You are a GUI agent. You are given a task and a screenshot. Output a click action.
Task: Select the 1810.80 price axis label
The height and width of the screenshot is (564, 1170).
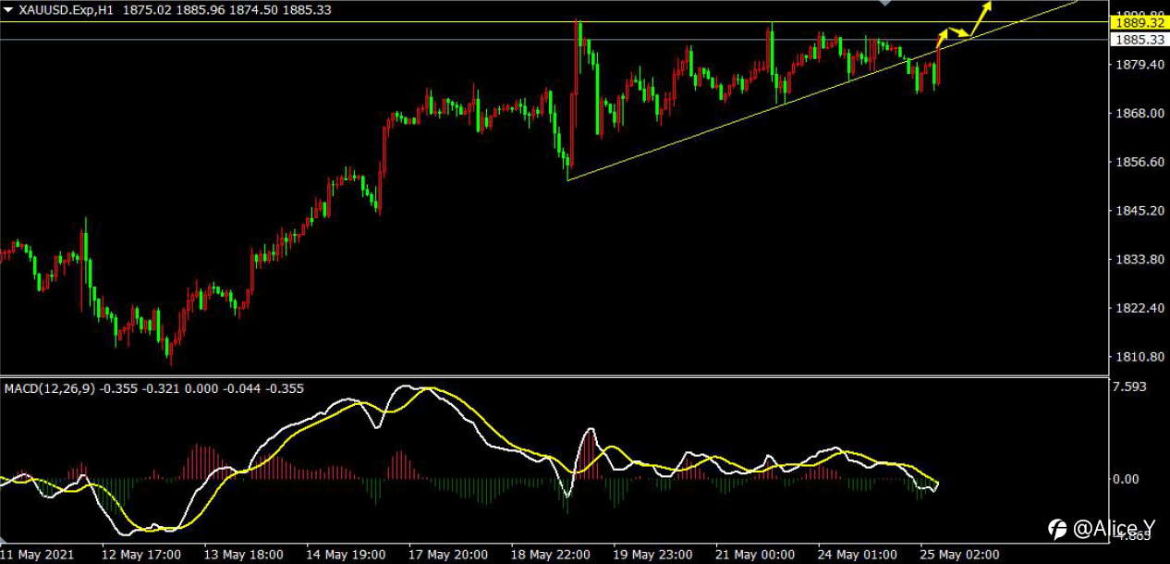pos(1139,357)
